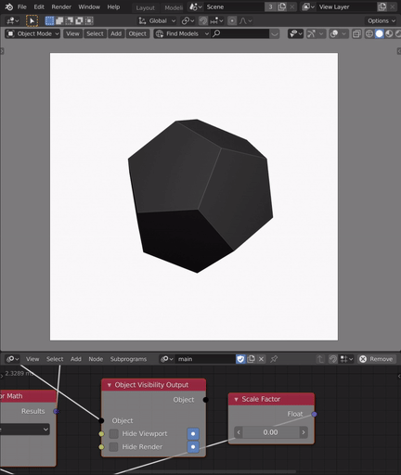
Task: Select the tweak cursor tool icon
Action: [x=32, y=20]
